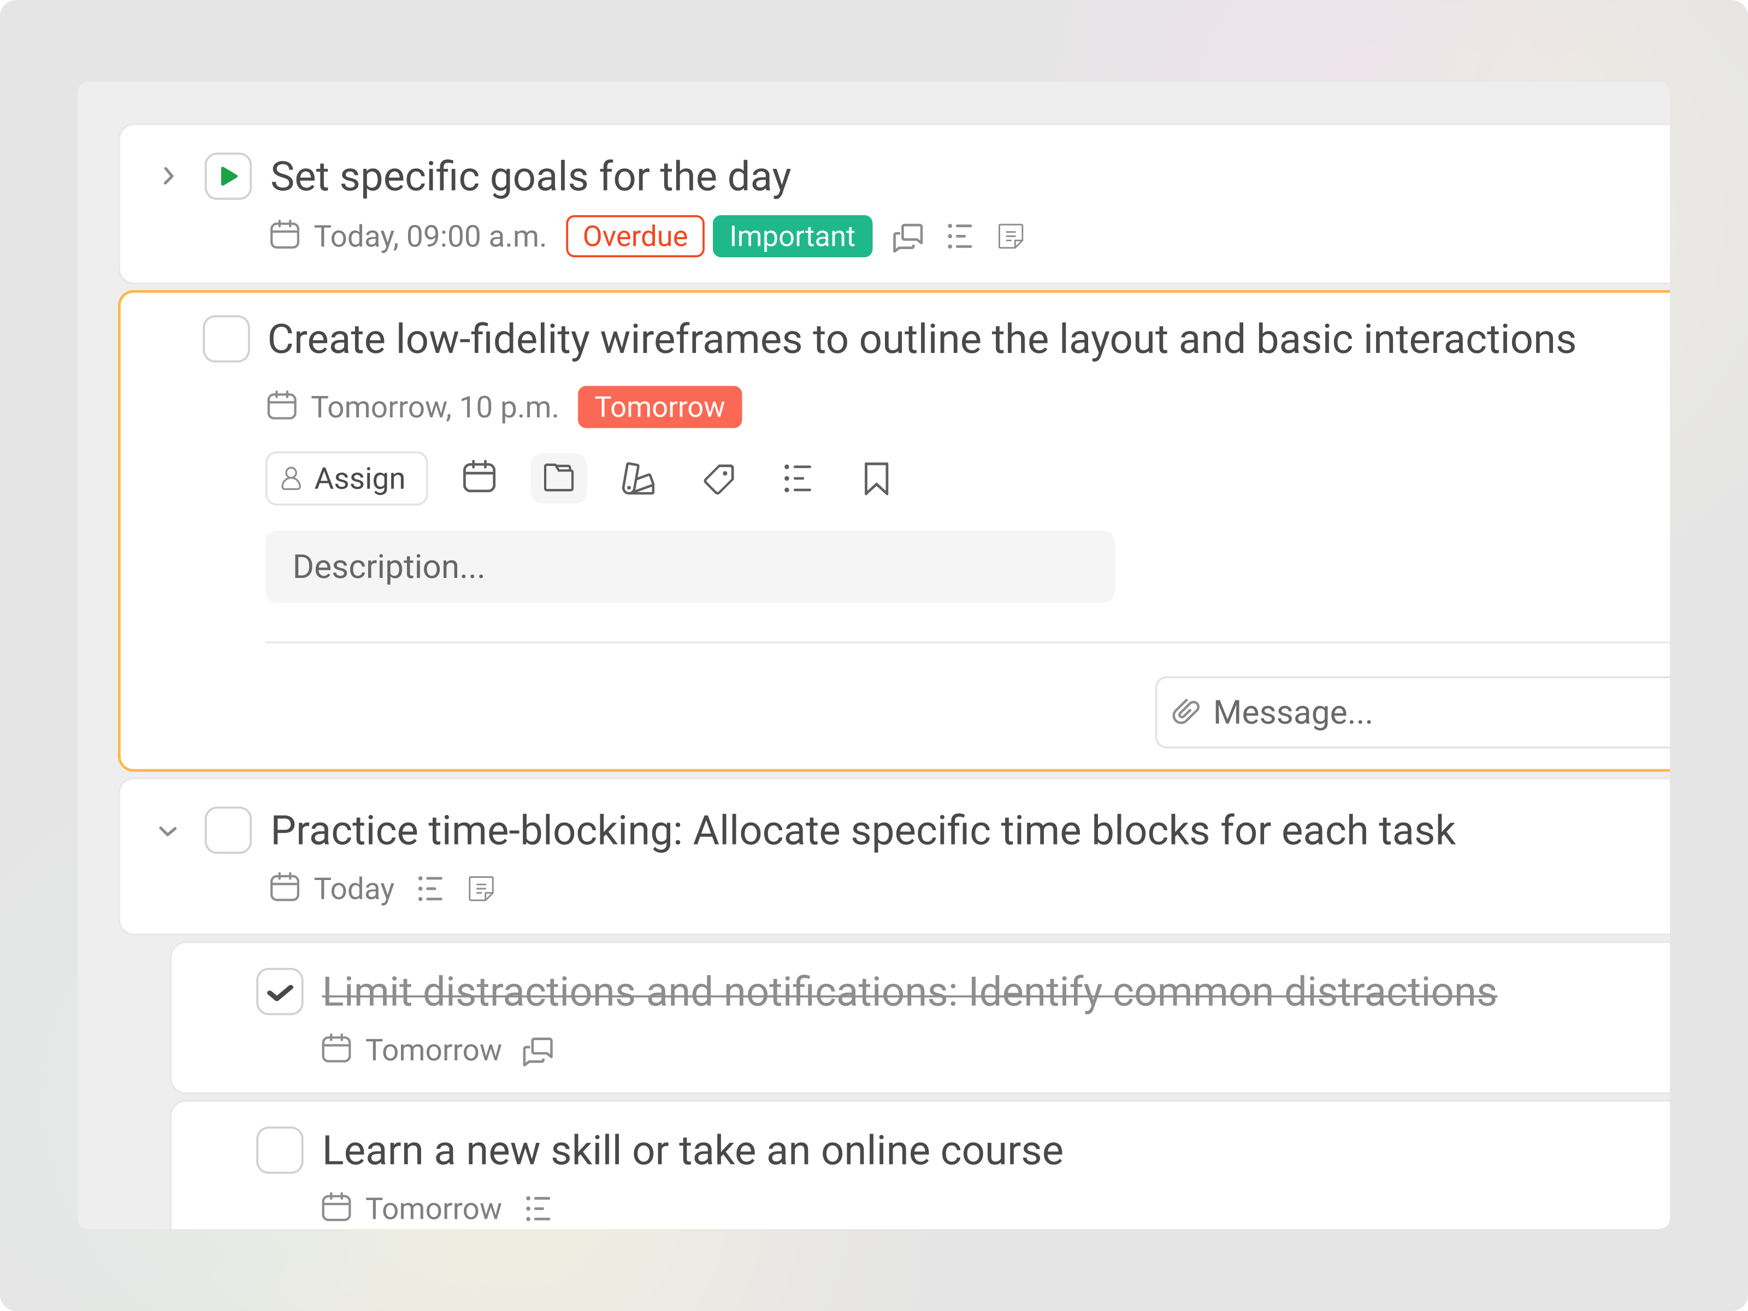Click the red Tomorrow tag

659,408
